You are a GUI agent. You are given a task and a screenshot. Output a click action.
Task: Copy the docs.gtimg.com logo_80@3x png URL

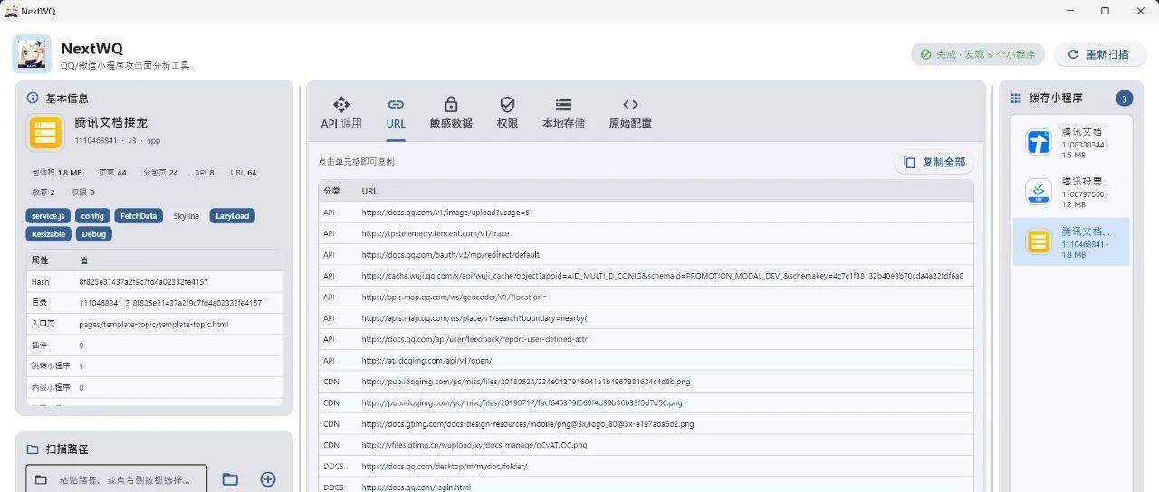point(528,423)
